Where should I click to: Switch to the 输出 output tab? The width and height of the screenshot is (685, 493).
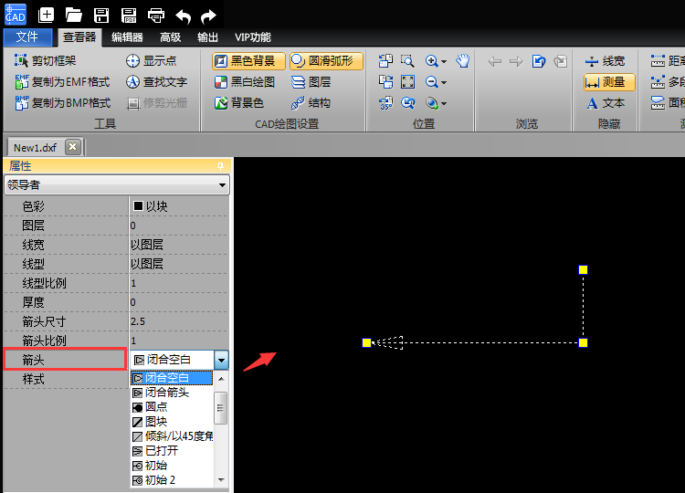(207, 37)
